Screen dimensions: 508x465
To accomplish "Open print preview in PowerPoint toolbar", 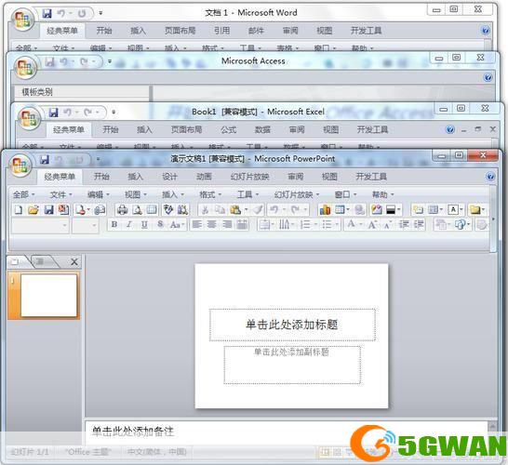I will [x=137, y=210].
